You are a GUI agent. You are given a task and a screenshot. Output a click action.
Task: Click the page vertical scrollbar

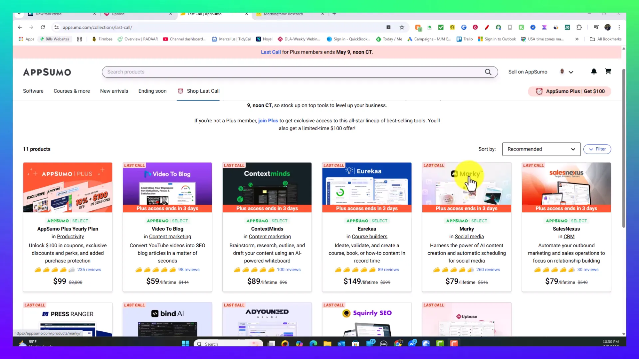pyautogui.click(x=624, y=148)
